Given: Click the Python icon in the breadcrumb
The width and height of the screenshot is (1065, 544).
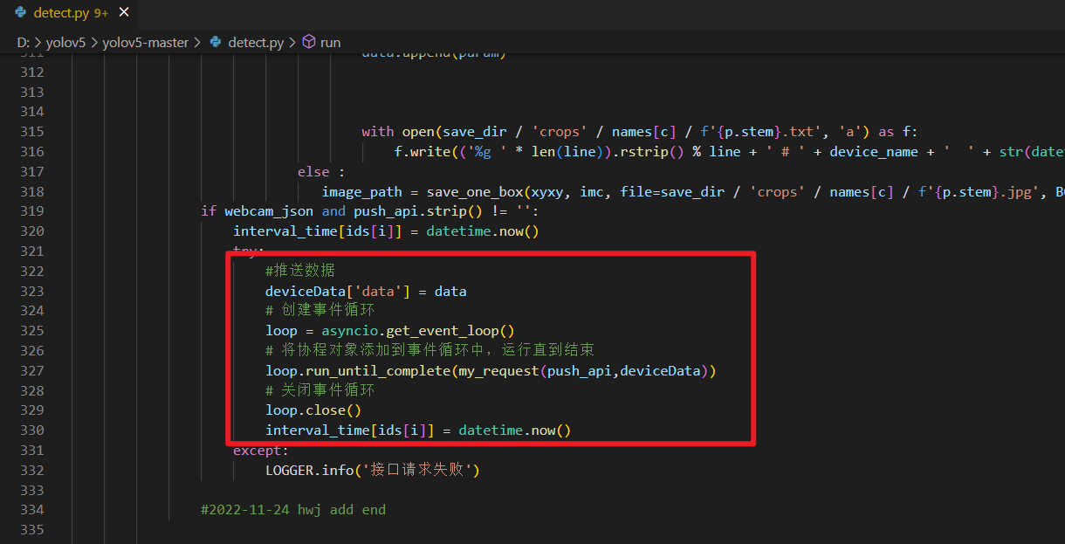Looking at the screenshot, I should (x=216, y=42).
